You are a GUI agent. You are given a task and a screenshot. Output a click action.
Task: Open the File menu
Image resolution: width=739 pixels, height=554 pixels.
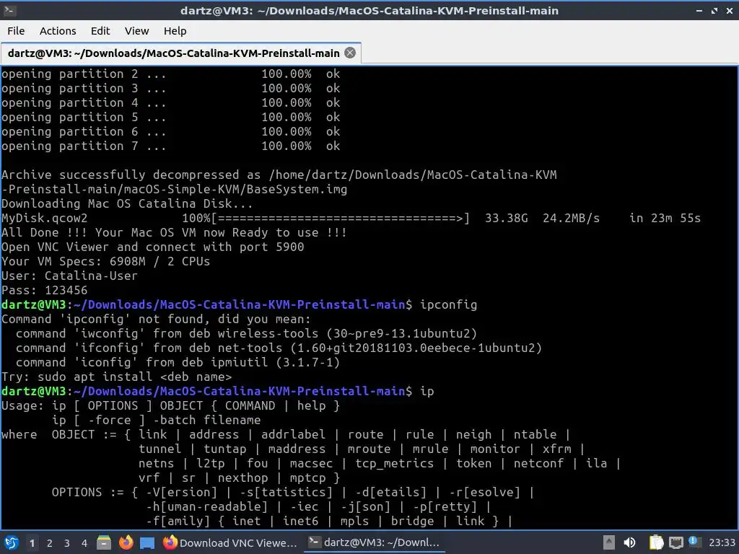tap(16, 30)
